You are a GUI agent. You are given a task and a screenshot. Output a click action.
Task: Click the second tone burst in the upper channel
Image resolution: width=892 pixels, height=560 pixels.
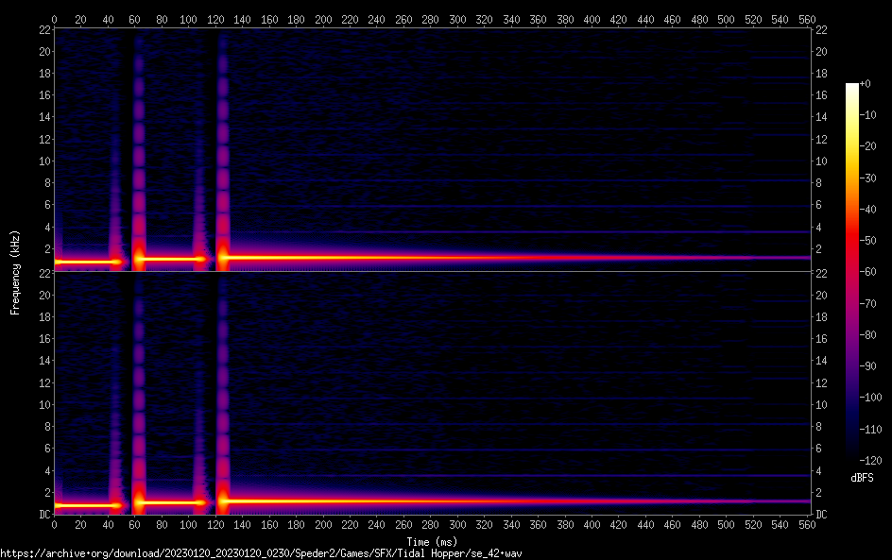[170, 259]
